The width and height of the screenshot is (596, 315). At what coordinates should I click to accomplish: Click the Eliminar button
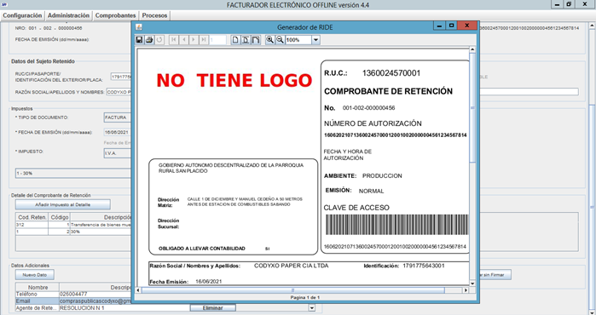tap(213, 308)
